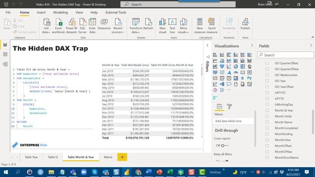Check the IsWorkingDay field
This screenshot has height=177, width=315.
pos(267,105)
